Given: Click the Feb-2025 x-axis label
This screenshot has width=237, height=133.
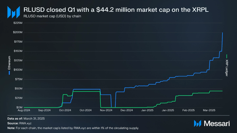Looking at the screenshot, I should click(x=188, y=110).
